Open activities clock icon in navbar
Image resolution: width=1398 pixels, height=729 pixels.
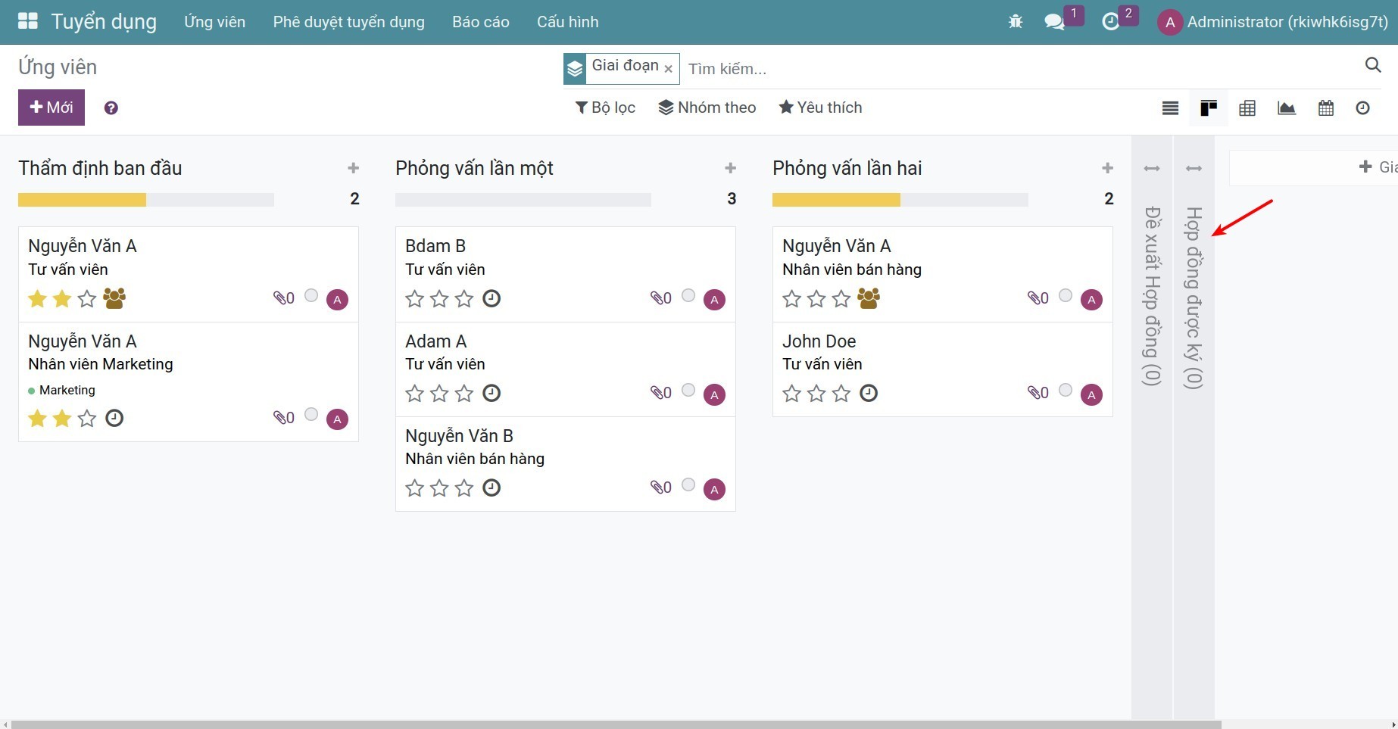pyautogui.click(x=1110, y=22)
